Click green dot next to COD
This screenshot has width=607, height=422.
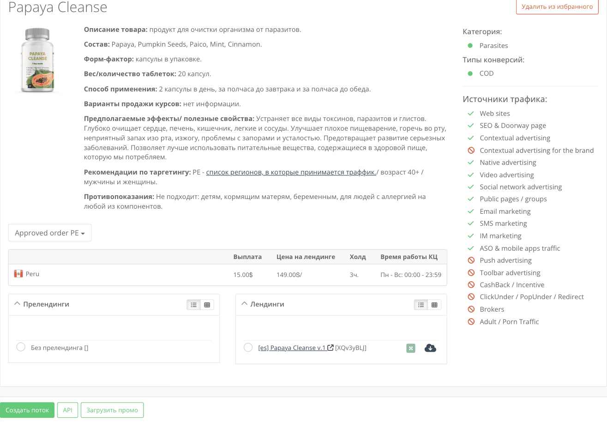(470, 73)
